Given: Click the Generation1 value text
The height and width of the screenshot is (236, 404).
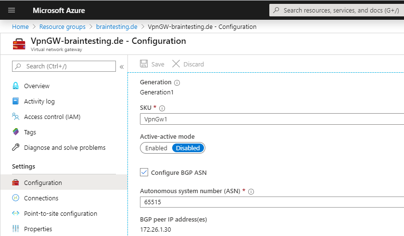Looking at the screenshot, I should coord(157,92).
